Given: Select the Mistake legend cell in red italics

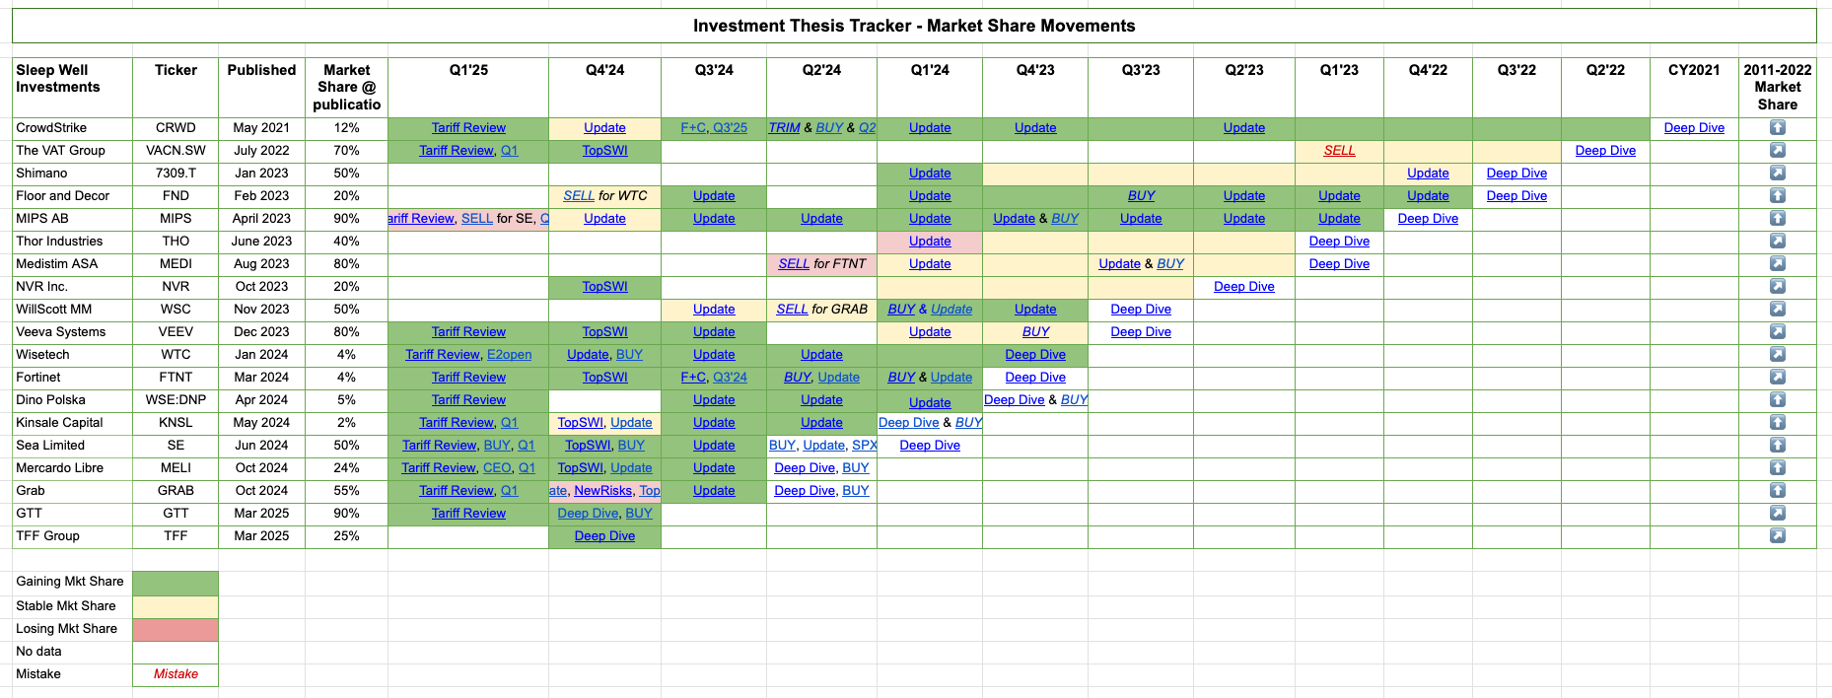Looking at the screenshot, I should point(176,674).
